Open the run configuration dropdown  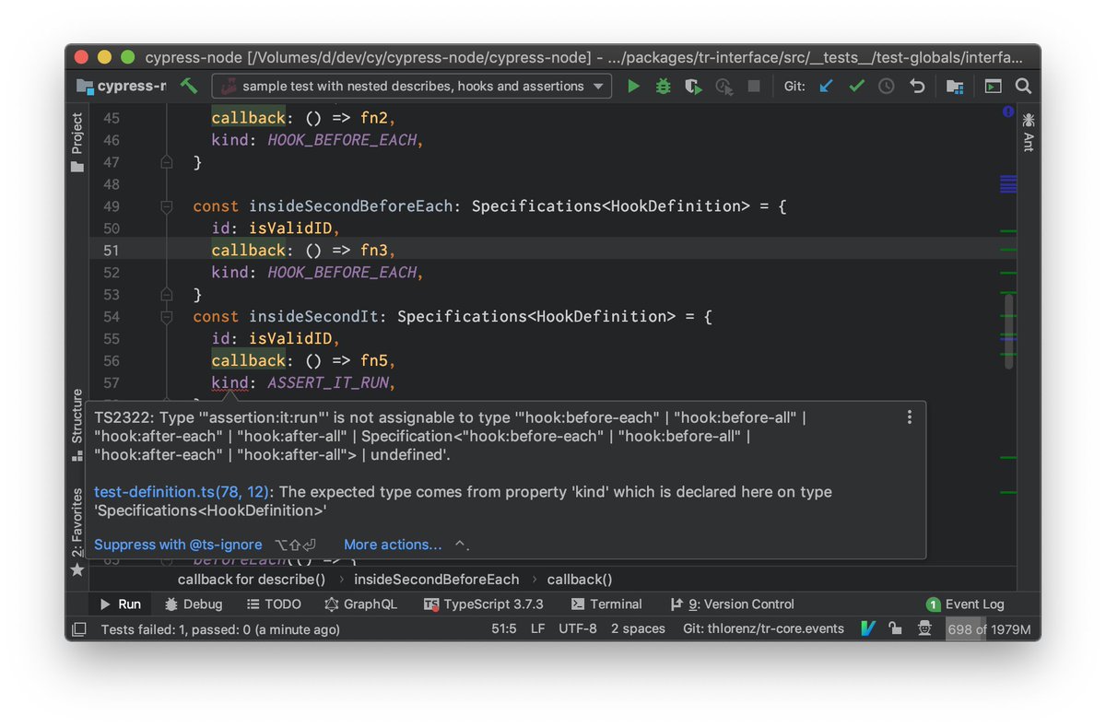click(x=411, y=86)
